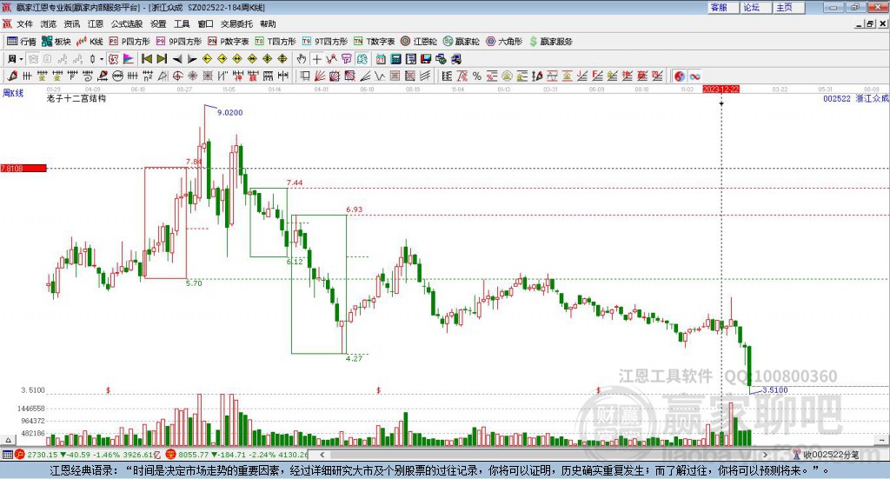Viewport: 890px width, 479px height.
Task: Open the 江恩轮 Gann wheel tool
Action: pyautogui.click(x=419, y=42)
